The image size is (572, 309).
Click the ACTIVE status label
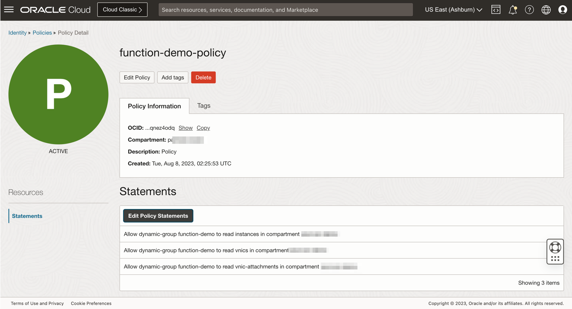[x=58, y=151]
